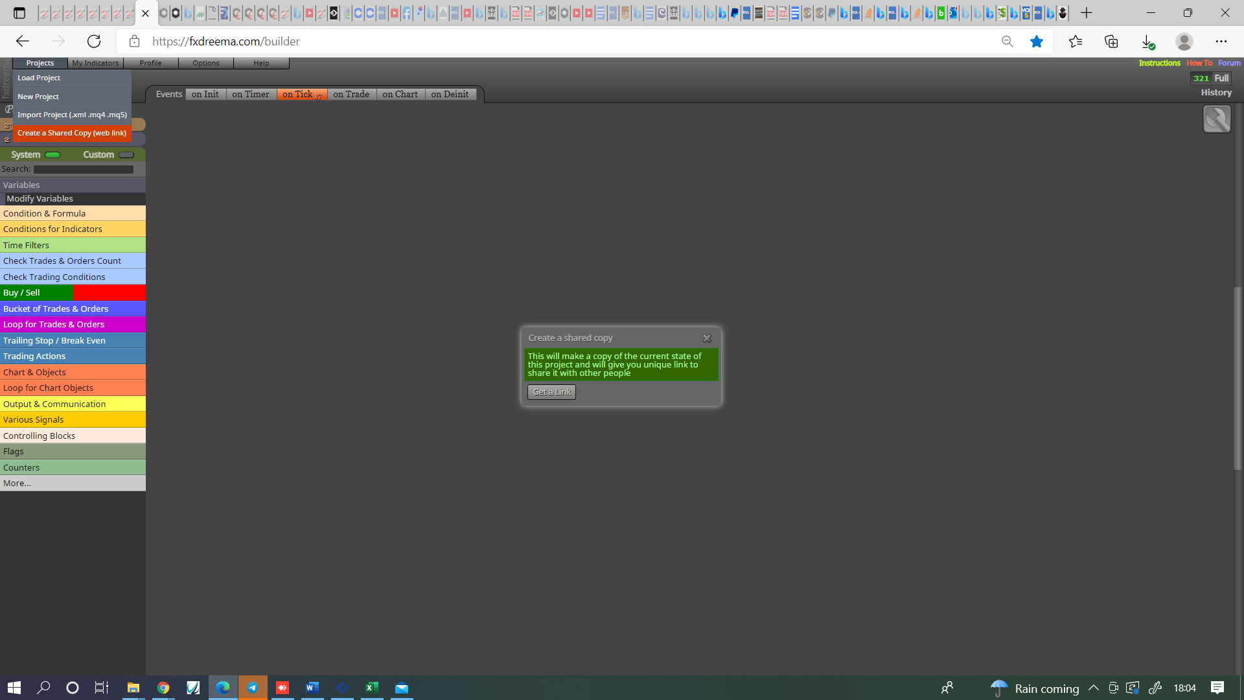Open the Forum link
The width and height of the screenshot is (1244, 700).
pyautogui.click(x=1229, y=63)
